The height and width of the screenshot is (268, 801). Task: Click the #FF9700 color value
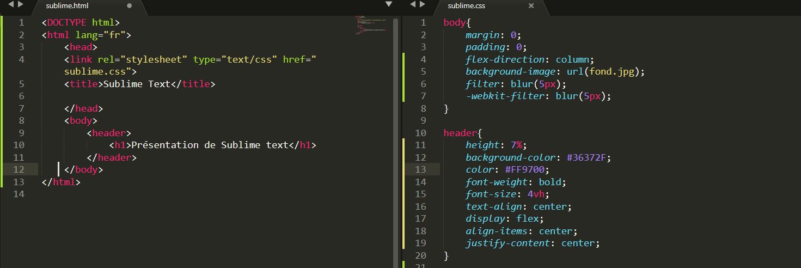(x=524, y=169)
